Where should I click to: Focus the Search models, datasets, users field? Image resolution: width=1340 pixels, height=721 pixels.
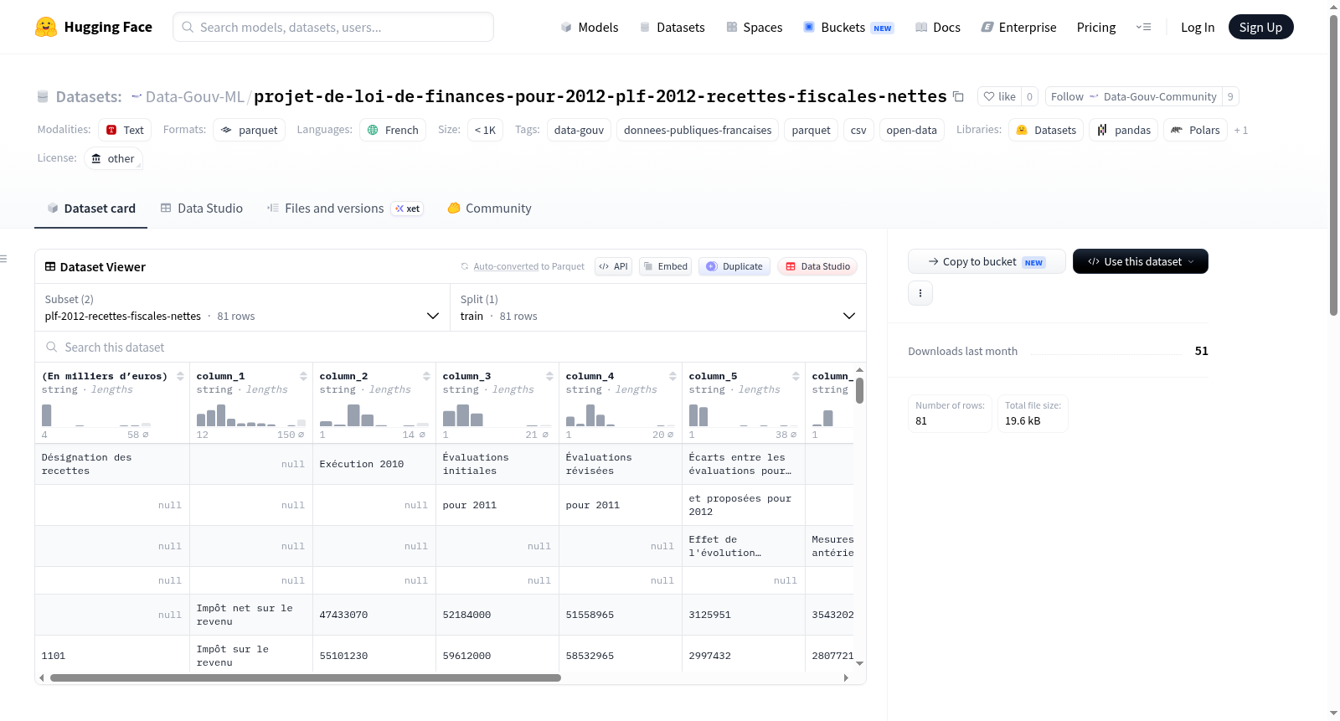coord(333,27)
